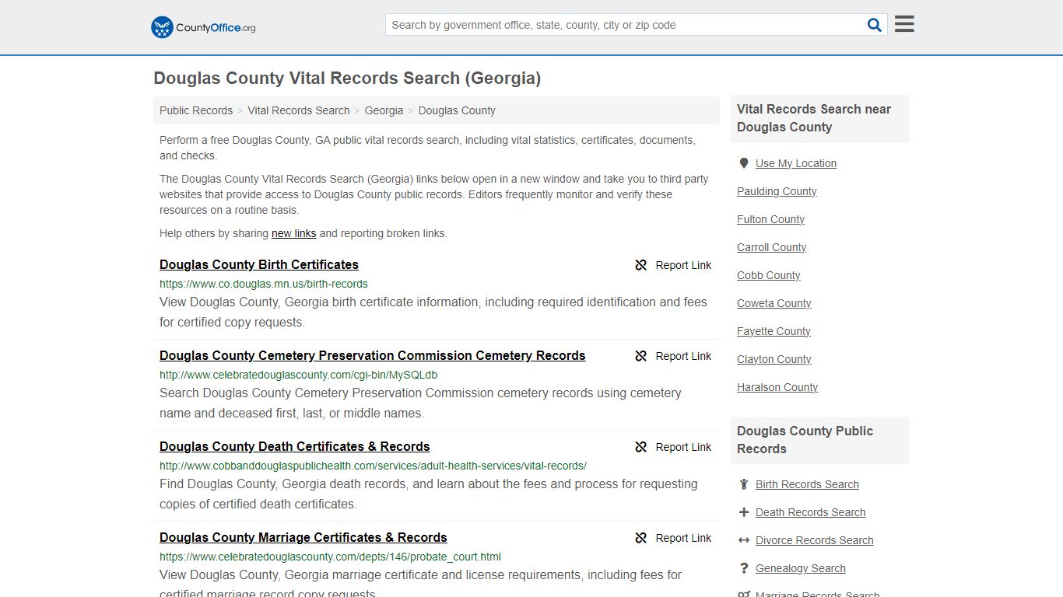The width and height of the screenshot is (1063, 597).
Task: Go to Vital Records Search breadcrumb
Action: coord(299,110)
